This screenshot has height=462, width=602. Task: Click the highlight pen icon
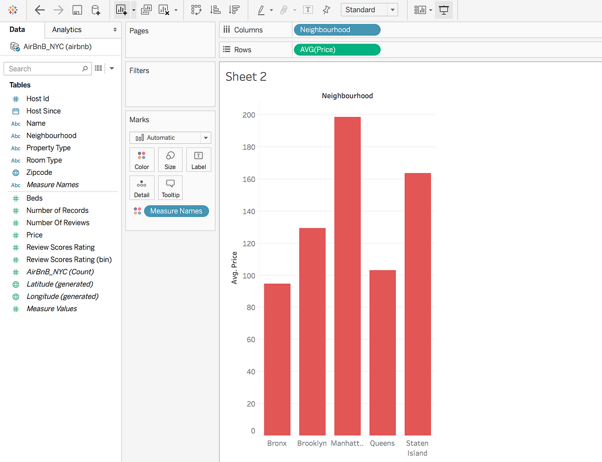pos(261,10)
